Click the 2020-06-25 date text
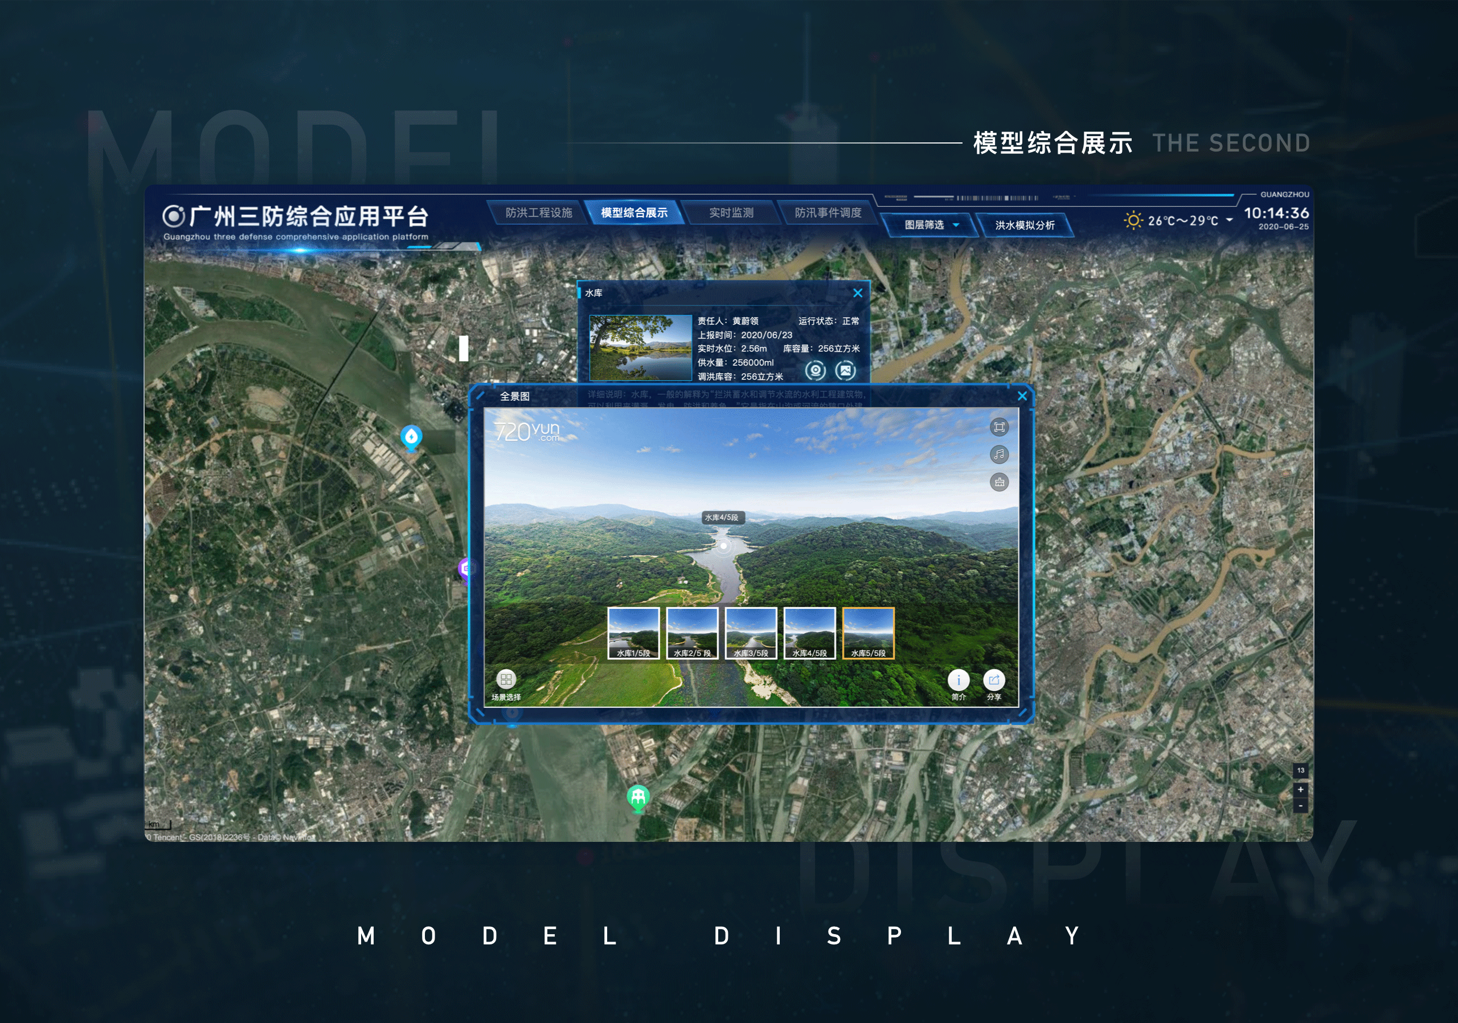1458x1023 pixels. click(1283, 227)
